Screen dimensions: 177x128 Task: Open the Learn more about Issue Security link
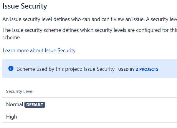coord(39,50)
